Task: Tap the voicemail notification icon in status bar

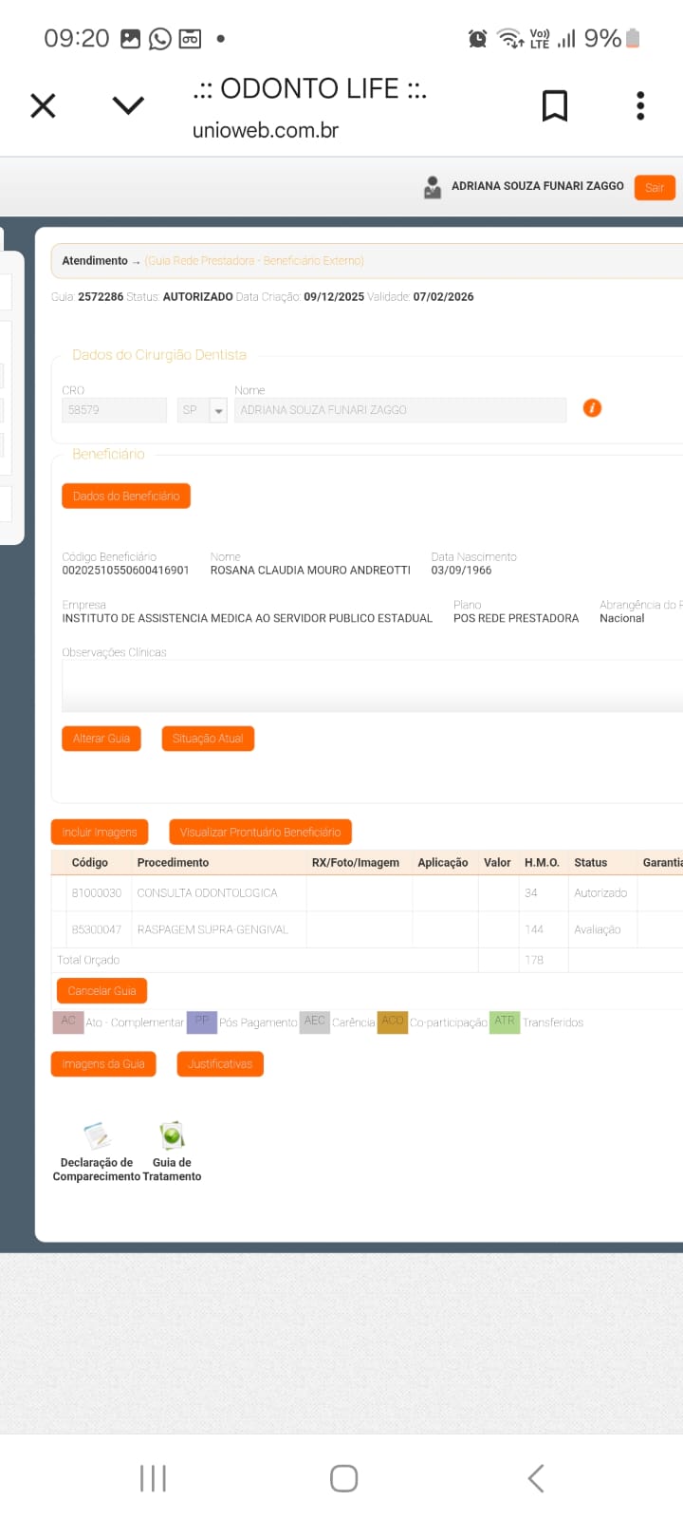Action: [x=191, y=39]
